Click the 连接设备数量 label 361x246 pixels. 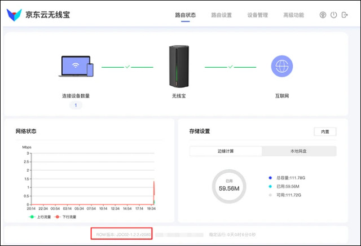(76, 96)
